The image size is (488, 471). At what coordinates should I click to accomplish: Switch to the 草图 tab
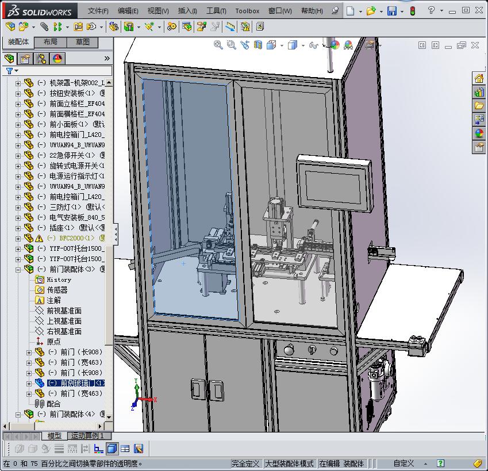[x=82, y=42]
